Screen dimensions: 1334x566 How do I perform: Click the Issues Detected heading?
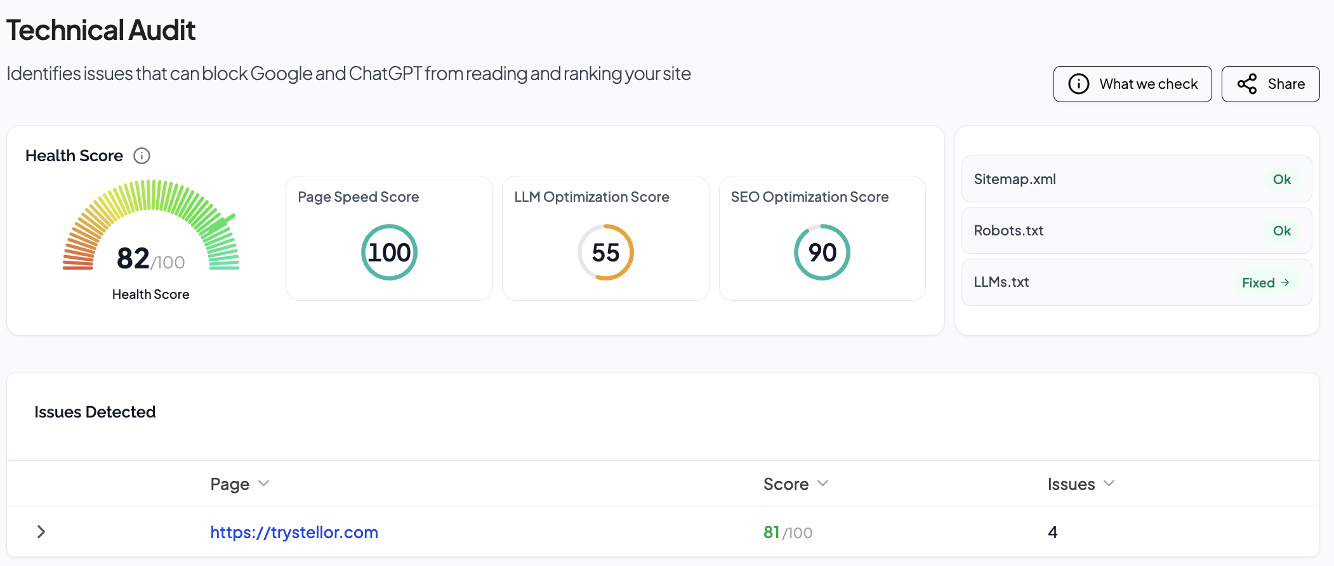[95, 412]
